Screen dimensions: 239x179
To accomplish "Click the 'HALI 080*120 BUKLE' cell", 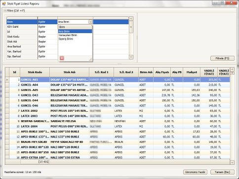I will point(69,147).
